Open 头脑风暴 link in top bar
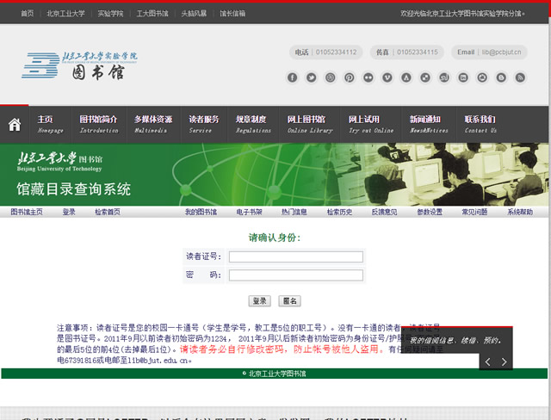551x420 pixels. click(194, 14)
